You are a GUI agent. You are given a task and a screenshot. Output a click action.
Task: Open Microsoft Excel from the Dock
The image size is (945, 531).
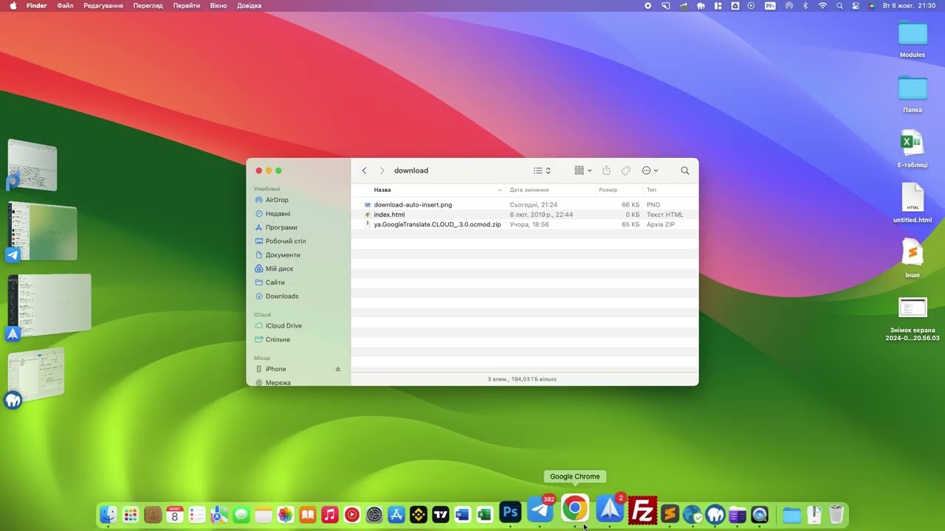point(485,515)
